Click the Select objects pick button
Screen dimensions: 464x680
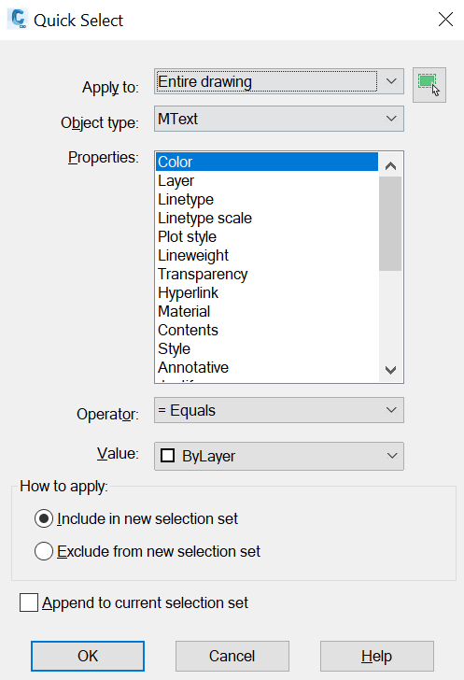tap(429, 85)
